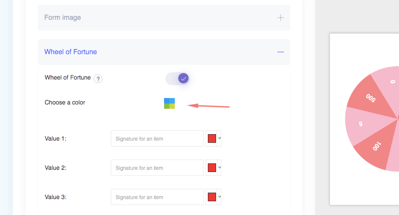Image resolution: width=399 pixels, height=215 pixels.
Task: Open Value 1 color dropdown arrow
Action: (x=219, y=138)
